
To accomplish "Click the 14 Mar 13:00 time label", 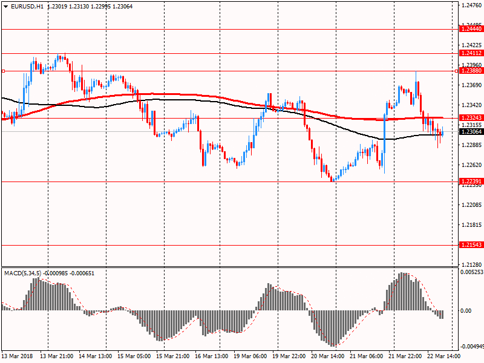I will (x=96, y=356).
